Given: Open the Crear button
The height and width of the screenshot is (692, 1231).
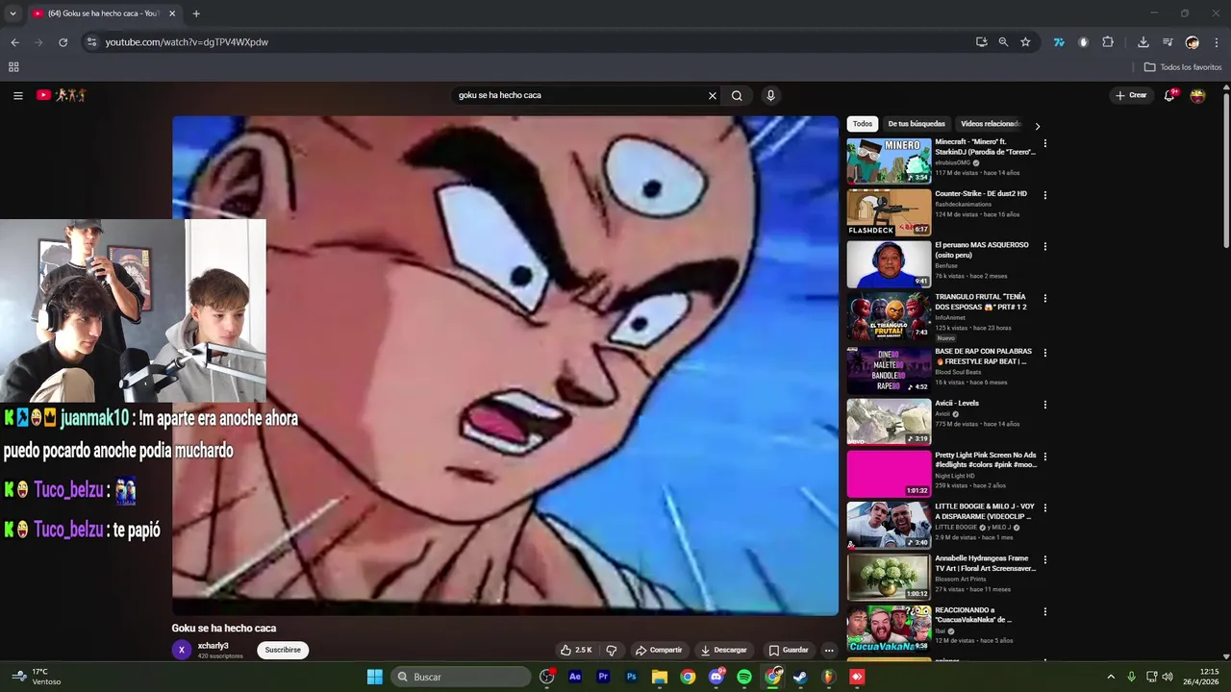Looking at the screenshot, I should (1131, 95).
